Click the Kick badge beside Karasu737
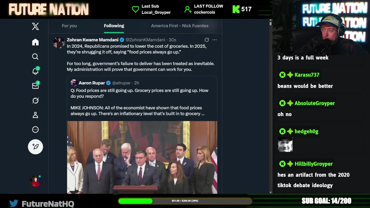 282,75
